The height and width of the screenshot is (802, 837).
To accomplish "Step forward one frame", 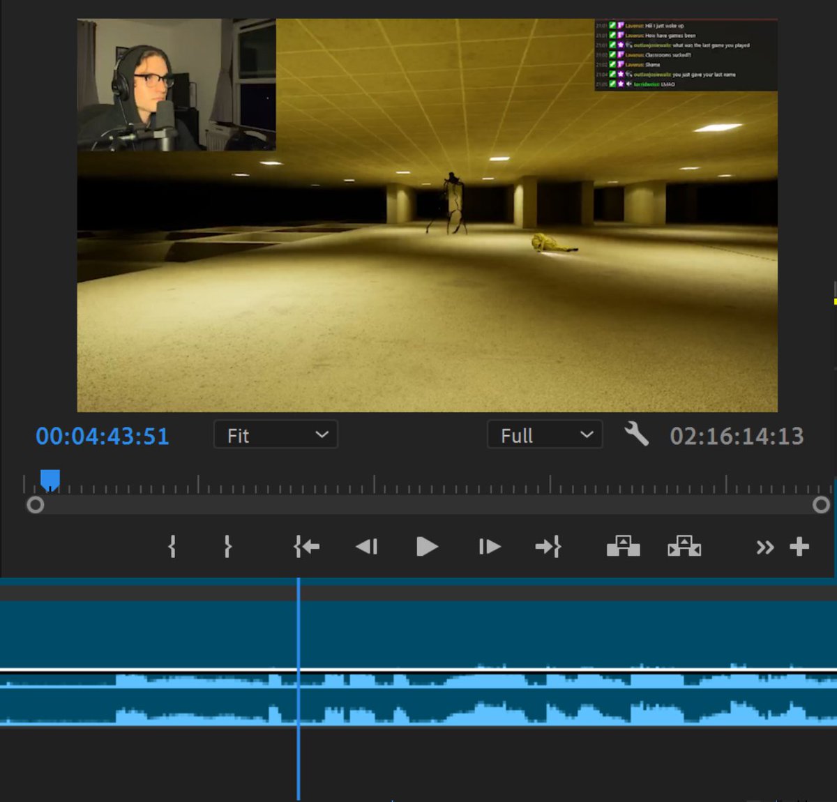I will tap(490, 547).
